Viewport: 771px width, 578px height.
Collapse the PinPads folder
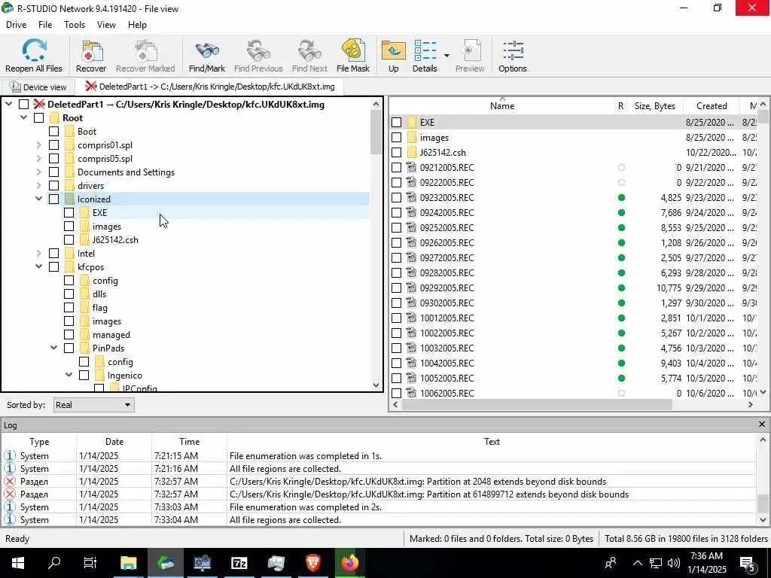(x=54, y=348)
